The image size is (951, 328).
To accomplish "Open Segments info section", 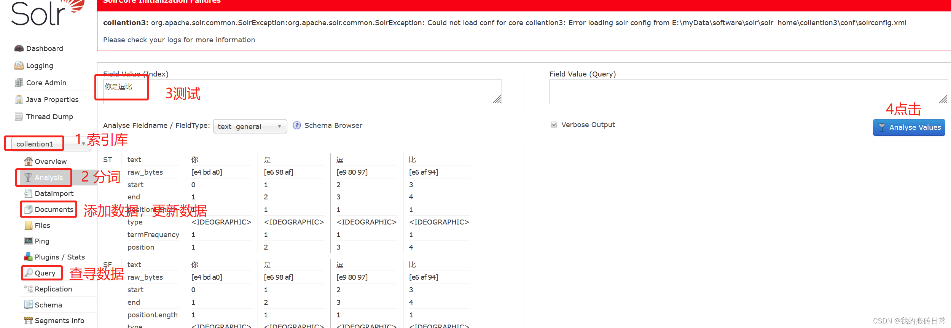I will (59, 320).
